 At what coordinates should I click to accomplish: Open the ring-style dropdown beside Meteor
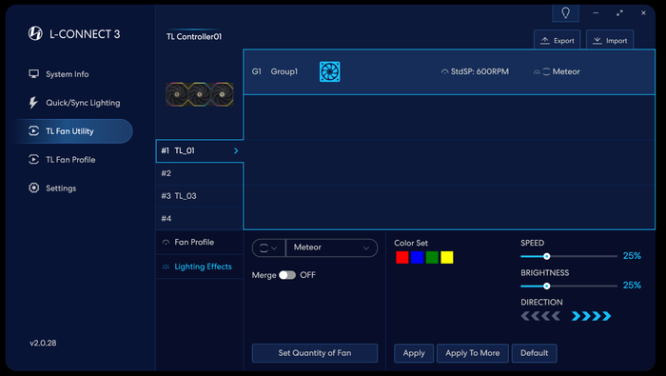coord(269,247)
